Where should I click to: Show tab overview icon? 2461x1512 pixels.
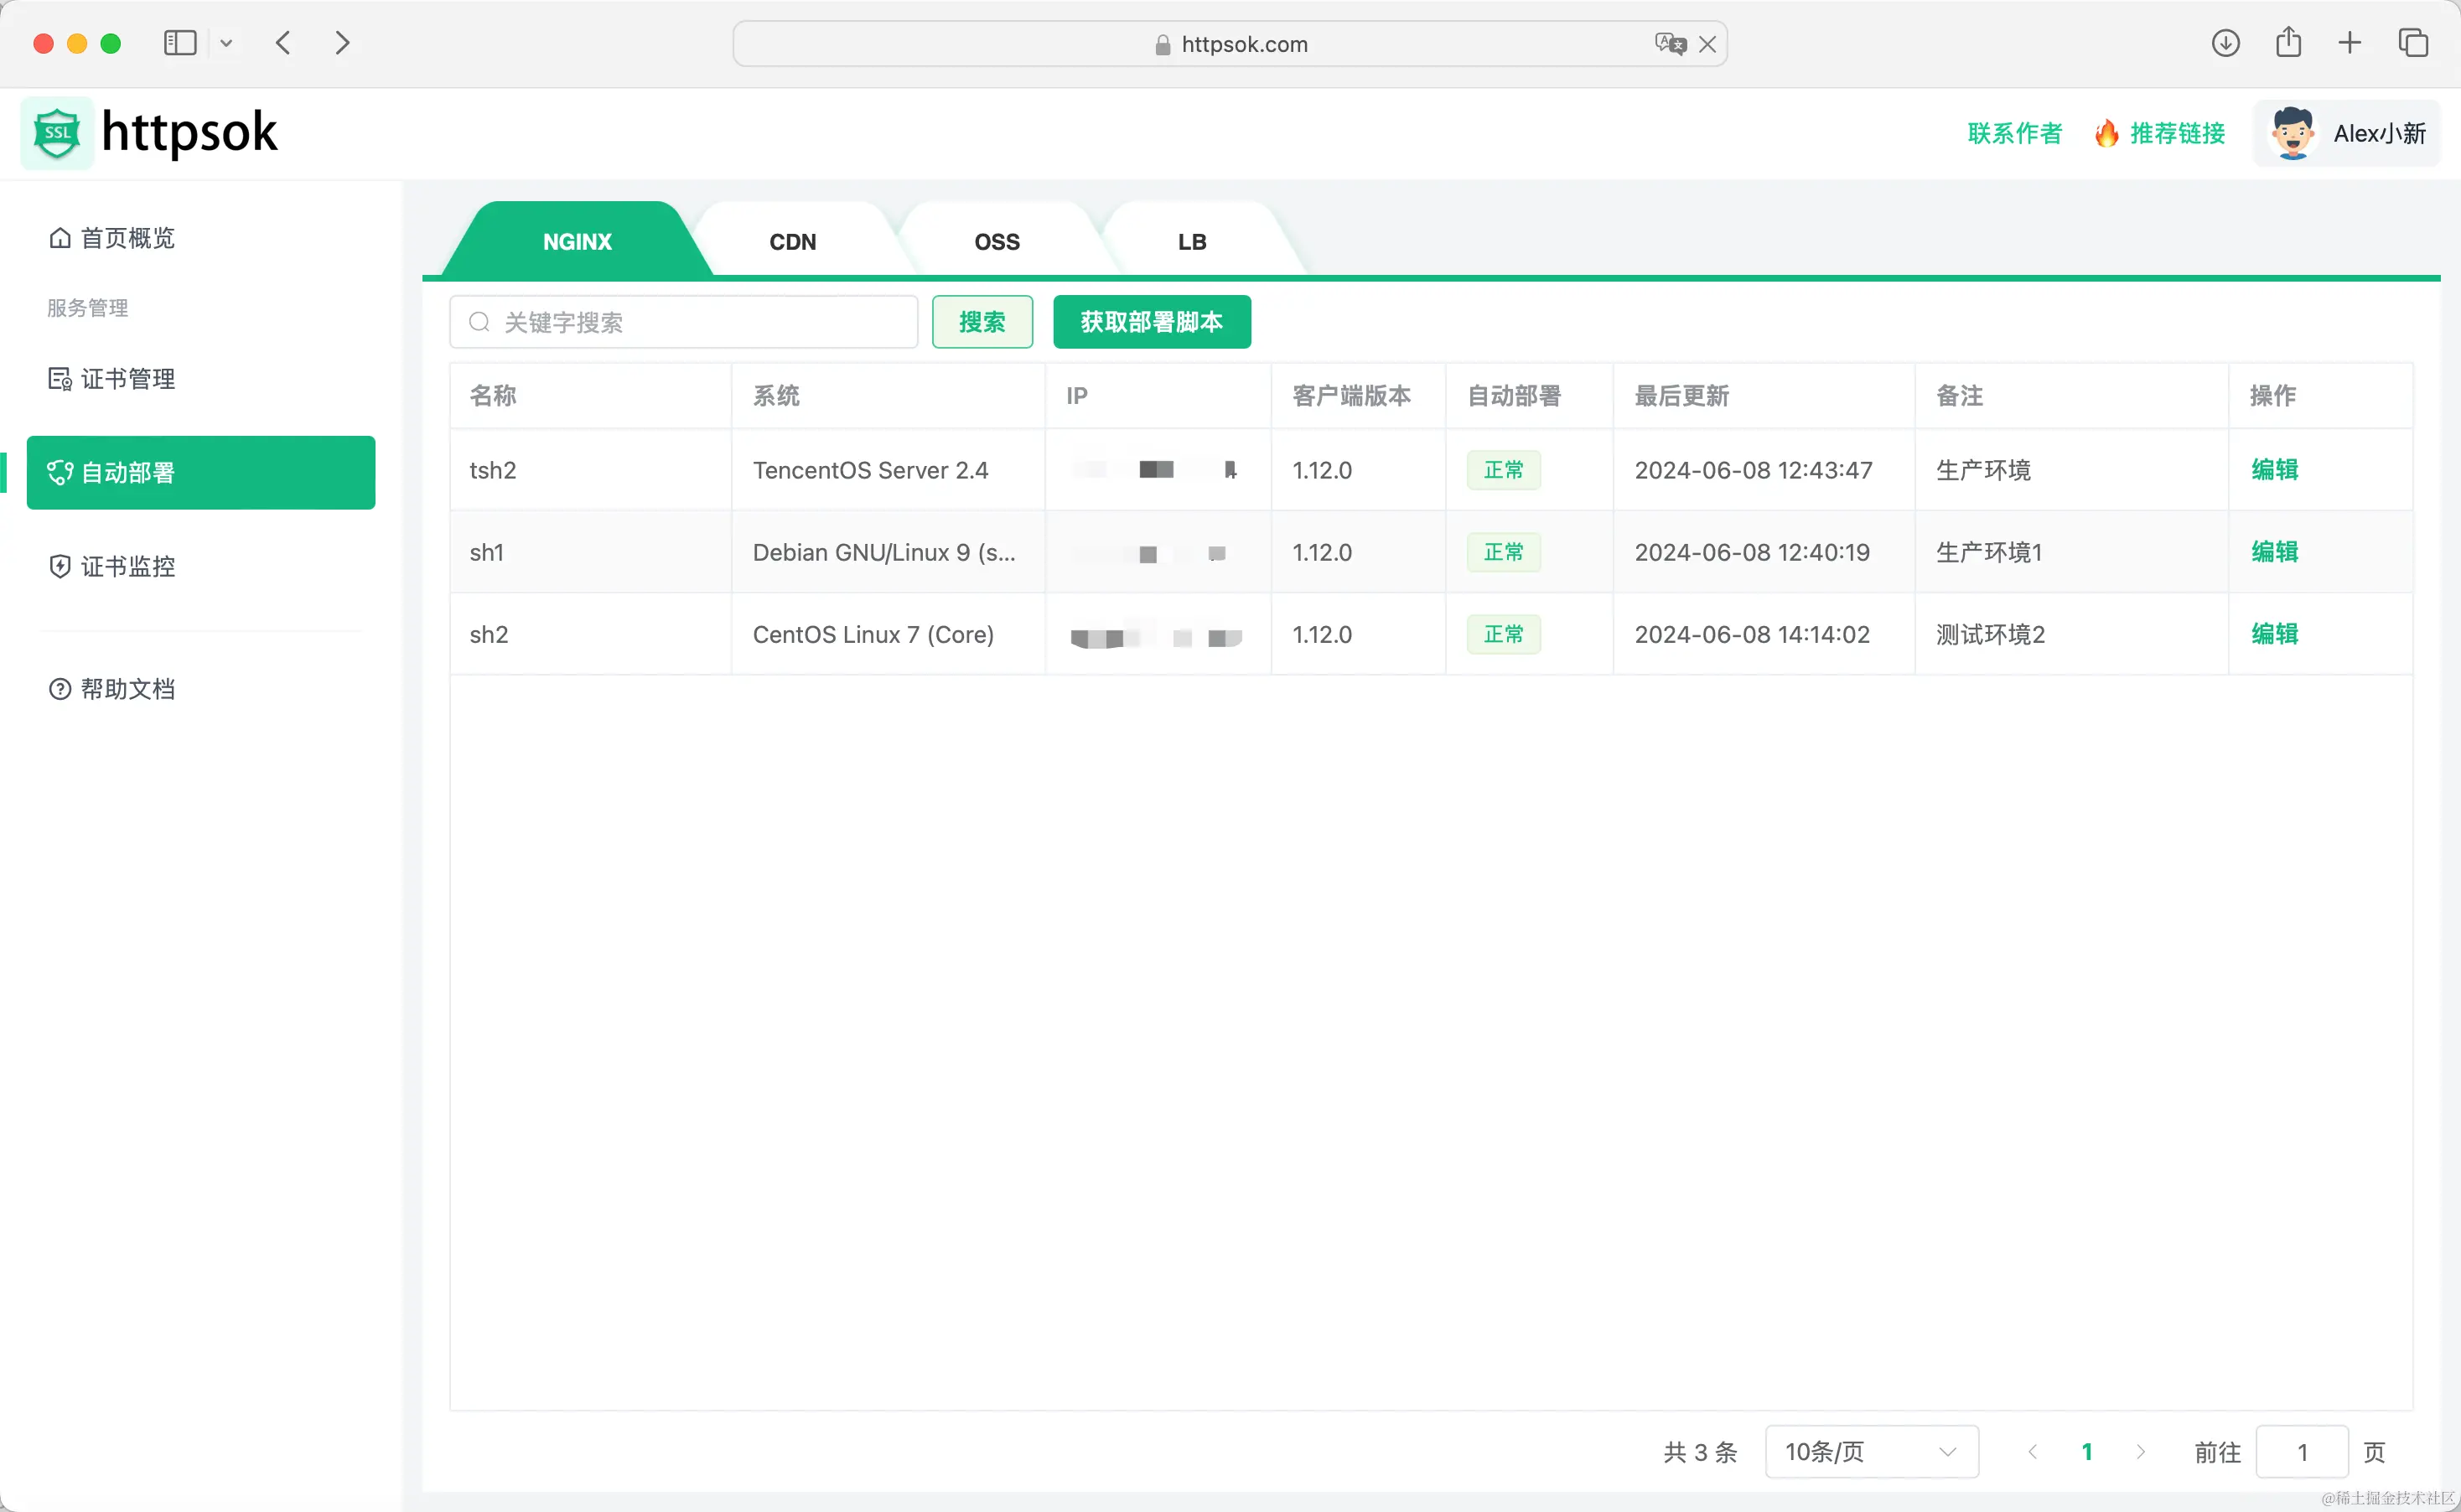pos(2413,43)
